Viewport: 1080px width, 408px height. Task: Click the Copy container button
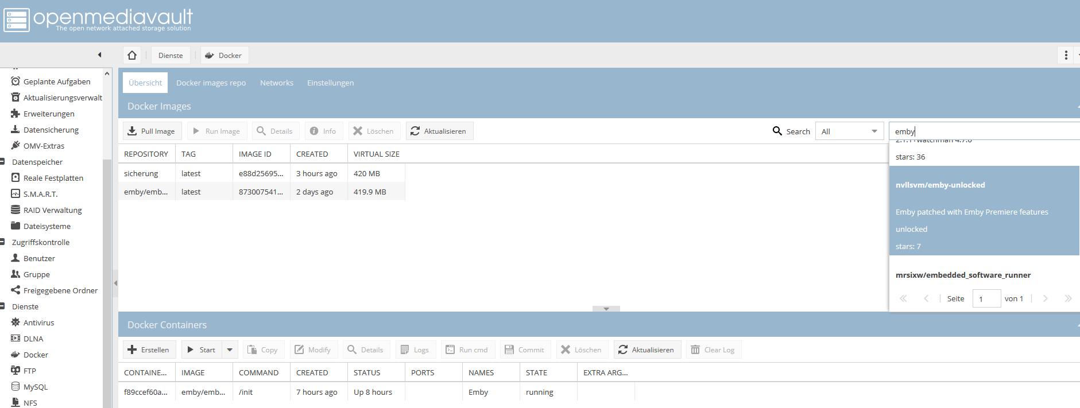(263, 349)
